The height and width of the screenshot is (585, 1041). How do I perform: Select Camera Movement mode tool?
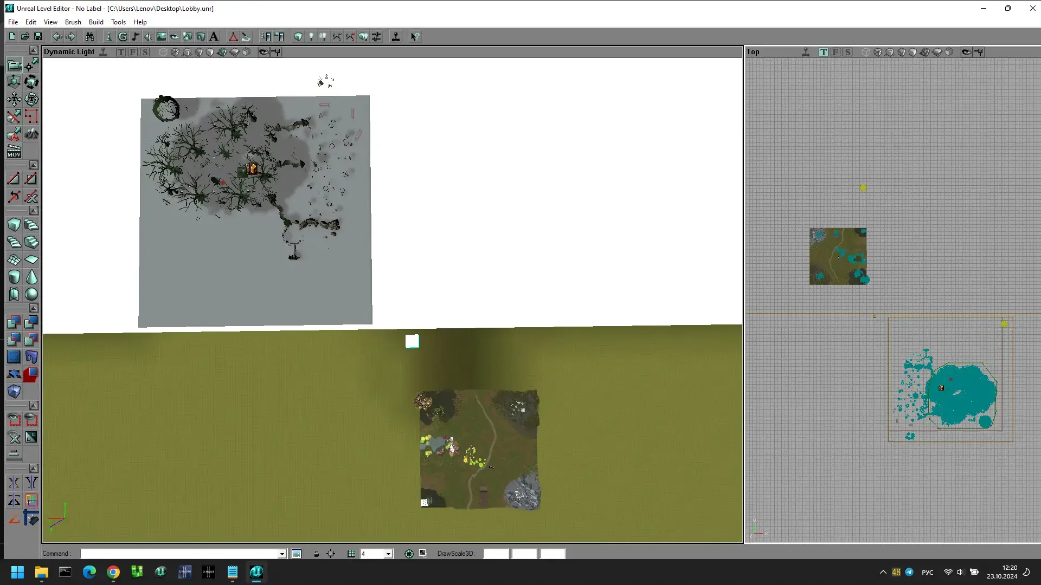click(x=14, y=66)
